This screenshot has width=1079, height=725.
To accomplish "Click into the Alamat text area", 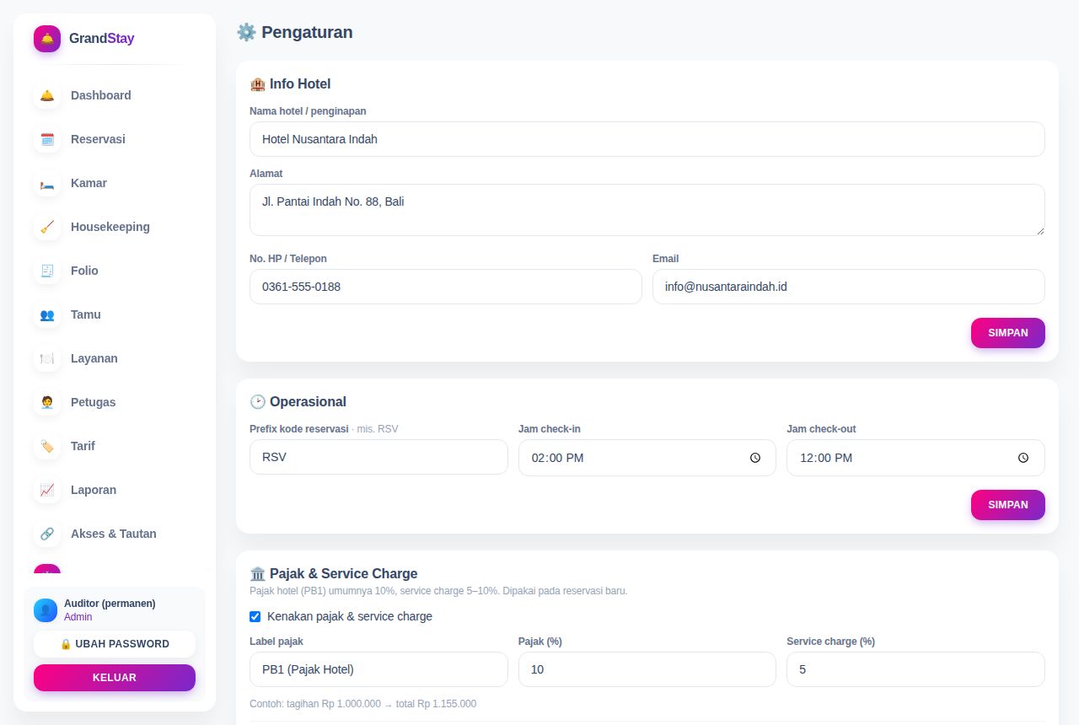I will coord(647,210).
